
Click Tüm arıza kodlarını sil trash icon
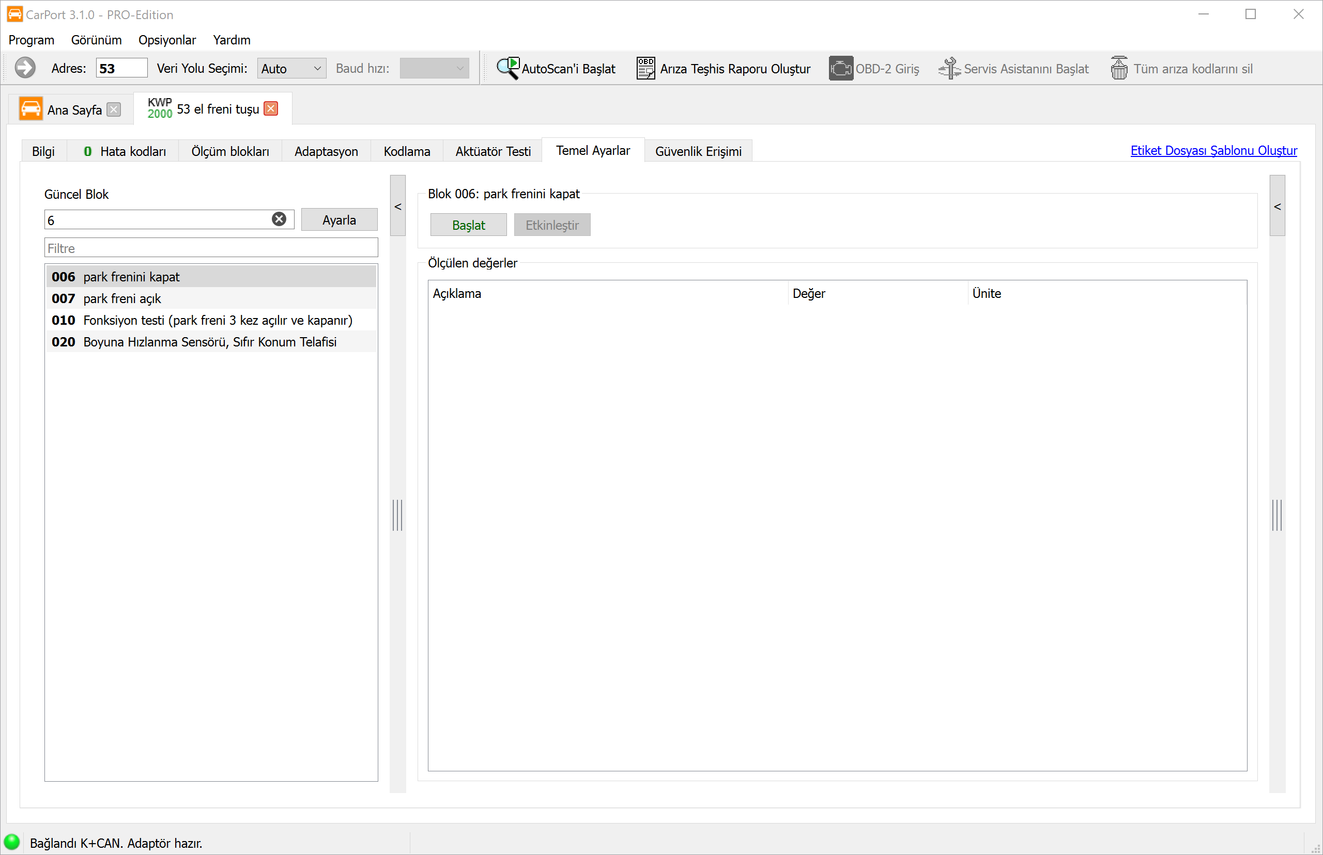pos(1119,68)
